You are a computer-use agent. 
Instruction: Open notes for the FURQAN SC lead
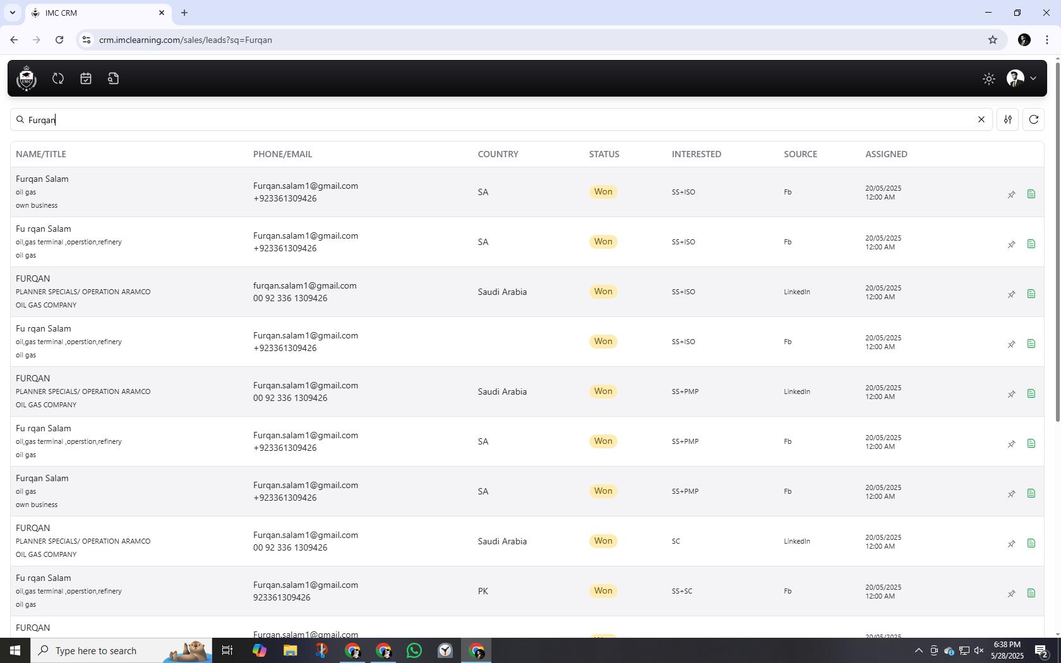coord(1031,543)
